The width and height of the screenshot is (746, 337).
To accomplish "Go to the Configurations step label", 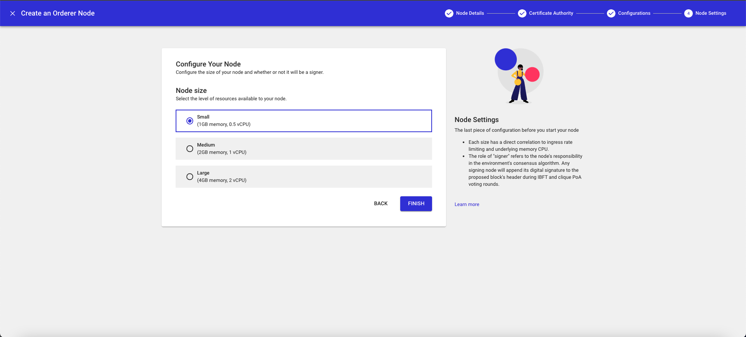I will [x=634, y=13].
